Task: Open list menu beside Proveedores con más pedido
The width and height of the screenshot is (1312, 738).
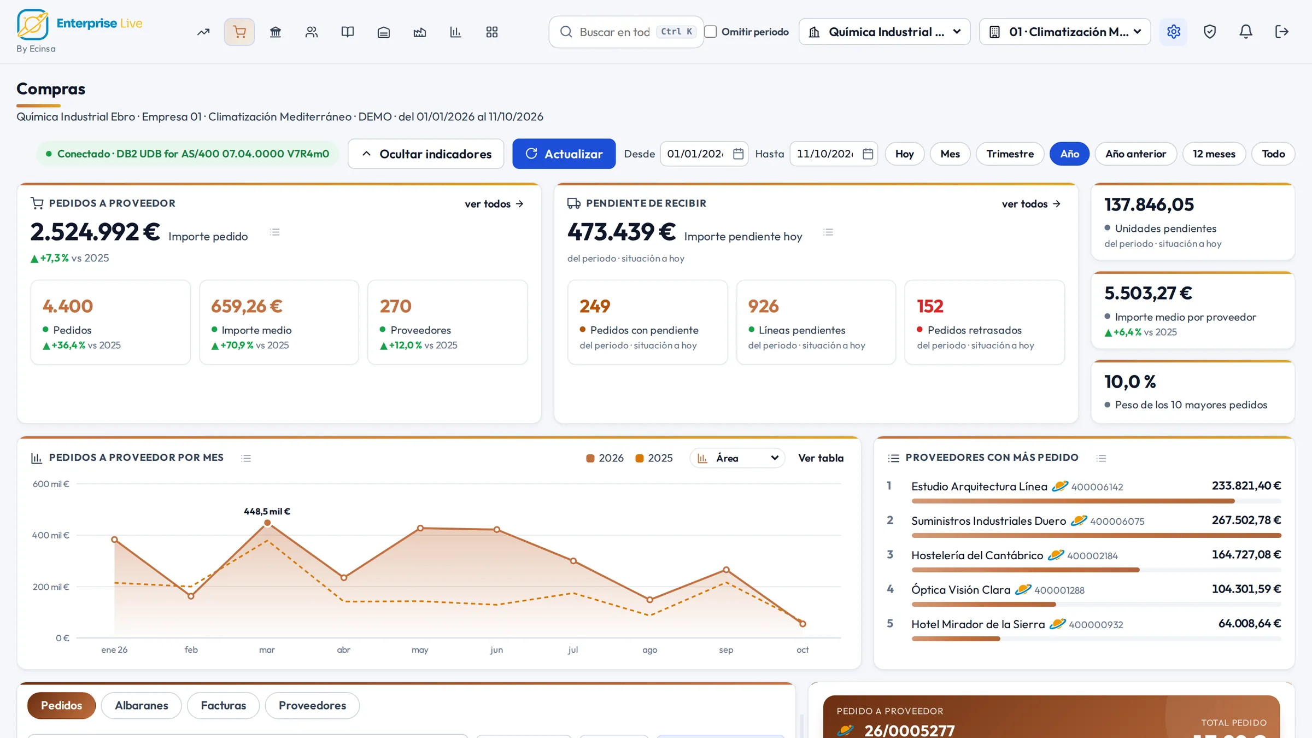Action: coord(1102,458)
